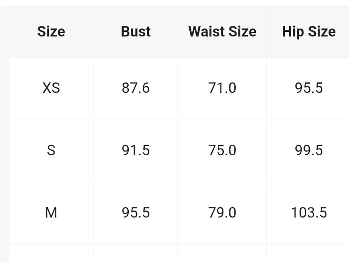Click S hip value 99.5
The height and width of the screenshot is (262, 364).
tap(309, 150)
